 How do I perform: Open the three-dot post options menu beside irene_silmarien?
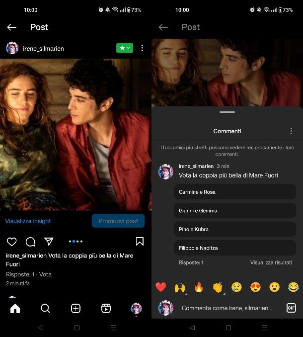pos(142,48)
